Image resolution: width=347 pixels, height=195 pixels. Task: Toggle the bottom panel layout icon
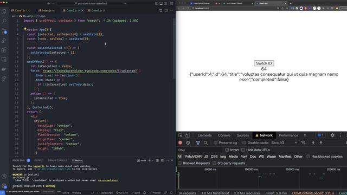point(161,3)
